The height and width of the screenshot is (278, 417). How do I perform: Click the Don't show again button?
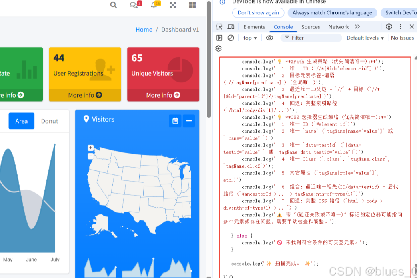(258, 13)
